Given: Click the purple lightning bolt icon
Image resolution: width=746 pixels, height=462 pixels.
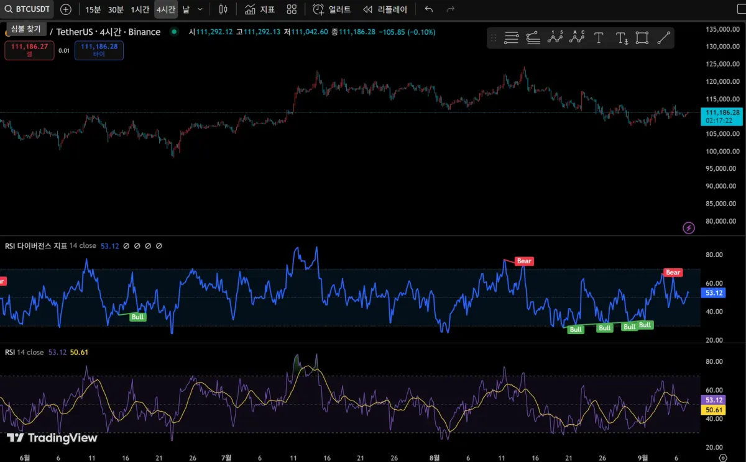Looking at the screenshot, I should [689, 228].
